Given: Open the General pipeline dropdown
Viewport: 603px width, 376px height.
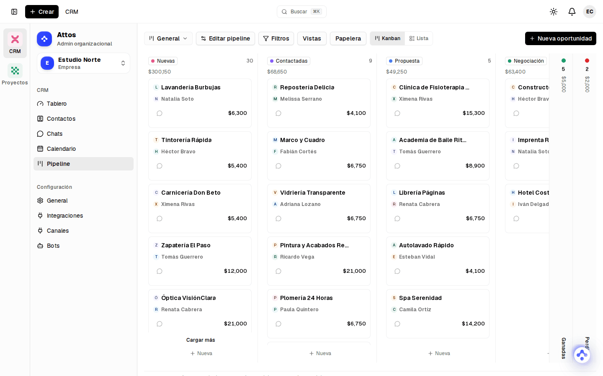Looking at the screenshot, I should tap(168, 38).
